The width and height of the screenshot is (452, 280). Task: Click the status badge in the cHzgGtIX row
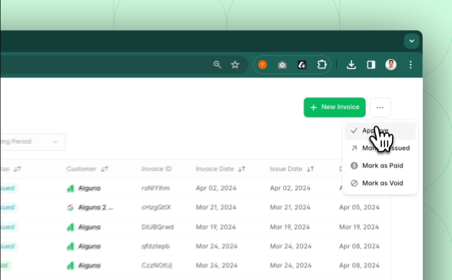point(8,208)
